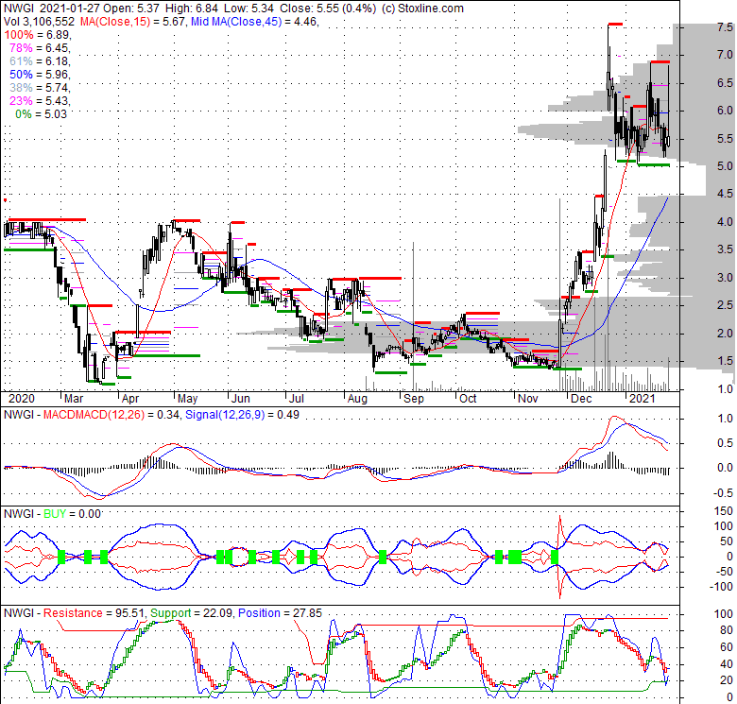Click the -100 tick on the BUY panel axis
The height and width of the screenshot is (704, 737).
pyautogui.click(x=723, y=587)
